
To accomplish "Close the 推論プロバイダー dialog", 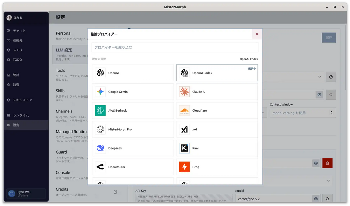I will (x=257, y=34).
